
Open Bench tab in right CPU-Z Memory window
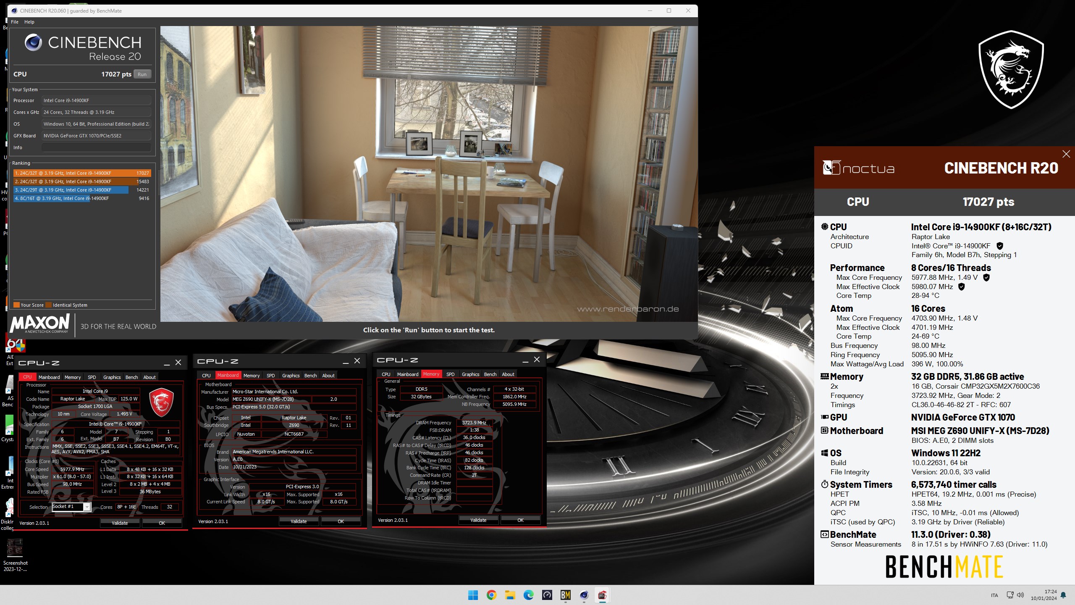(490, 374)
